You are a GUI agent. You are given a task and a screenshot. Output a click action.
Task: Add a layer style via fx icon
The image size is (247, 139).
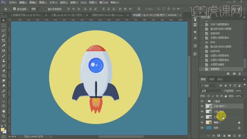214,136
